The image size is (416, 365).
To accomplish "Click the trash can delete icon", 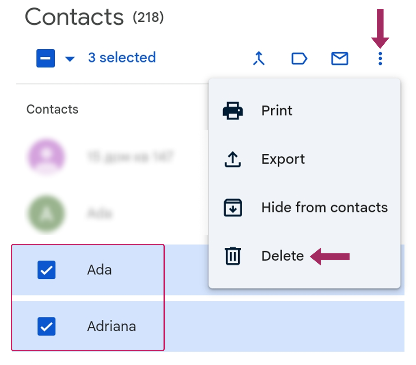I will pyautogui.click(x=233, y=256).
